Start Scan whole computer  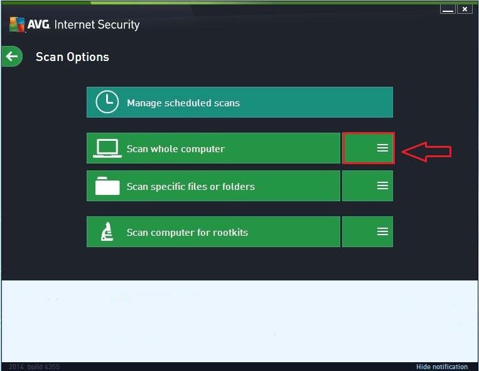(213, 148)
